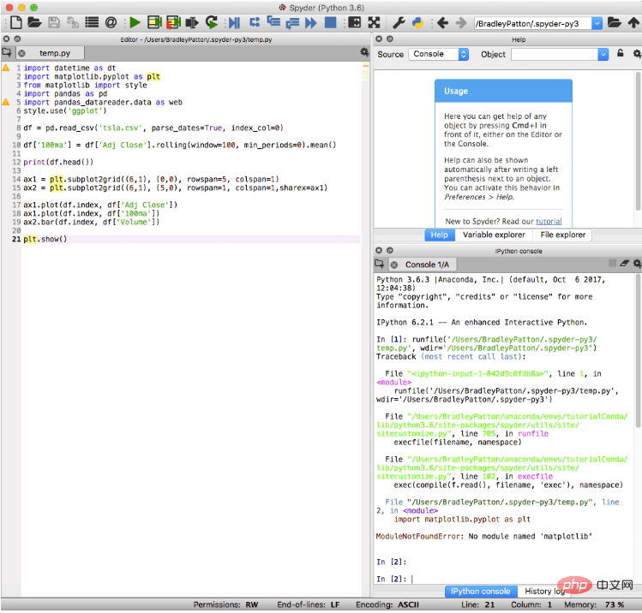Maximize the current pane

[x=355, y=22]
